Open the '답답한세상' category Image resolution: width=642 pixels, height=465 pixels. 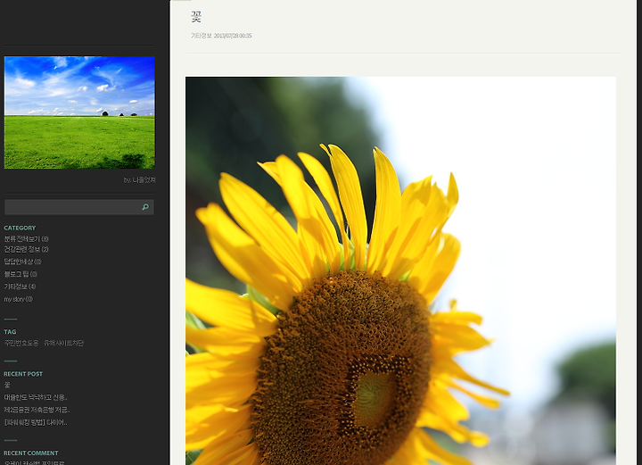pyautogui.click(x=22, y=262)
